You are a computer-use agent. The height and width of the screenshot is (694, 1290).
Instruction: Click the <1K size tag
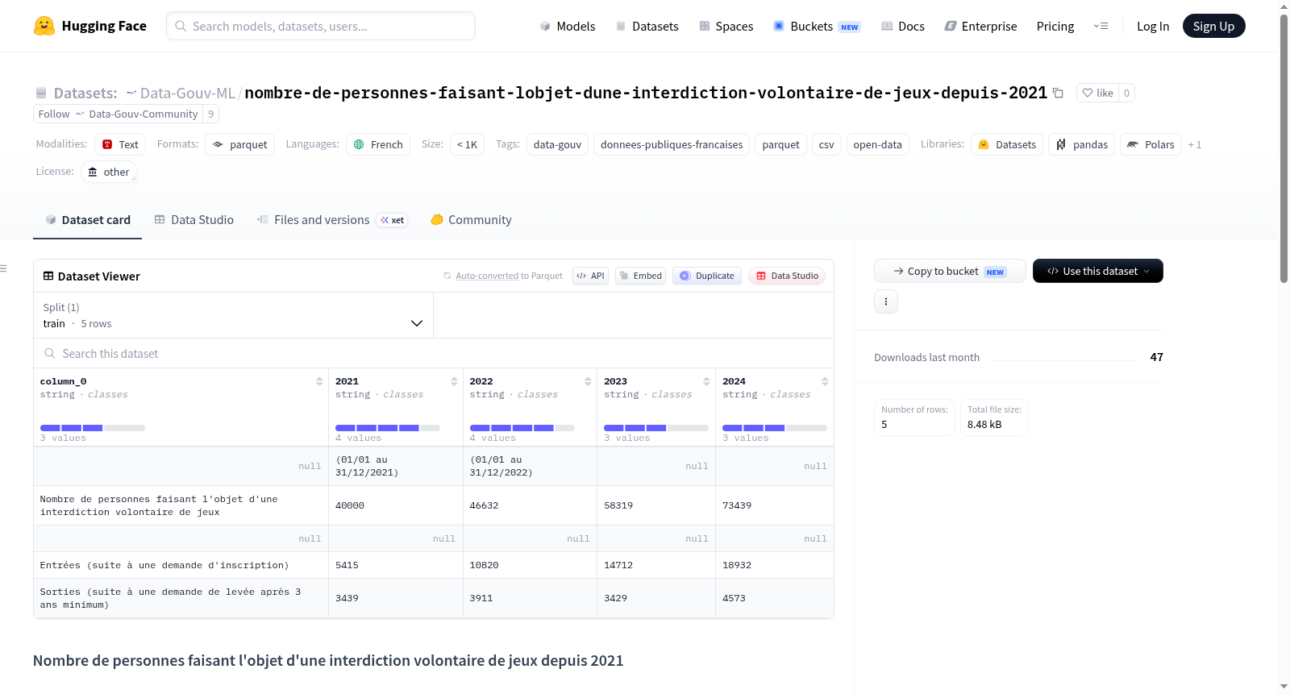[467, 144]
